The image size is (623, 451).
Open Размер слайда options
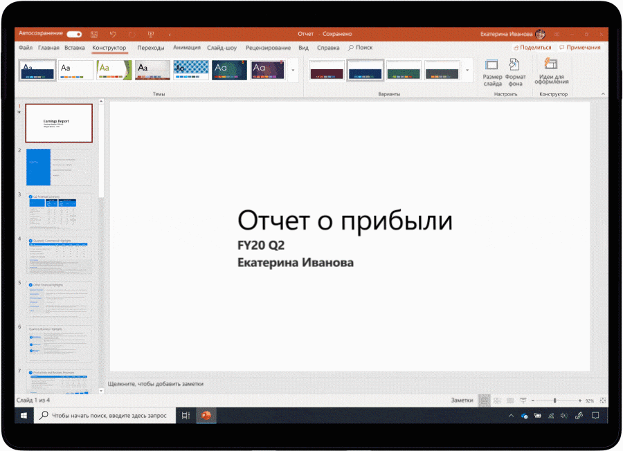492,72
